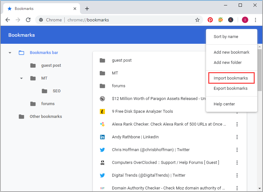The width and height of the screenshot is (263, 192).
Task: Select guest post folder in sidebar
Action: point(51,65)
